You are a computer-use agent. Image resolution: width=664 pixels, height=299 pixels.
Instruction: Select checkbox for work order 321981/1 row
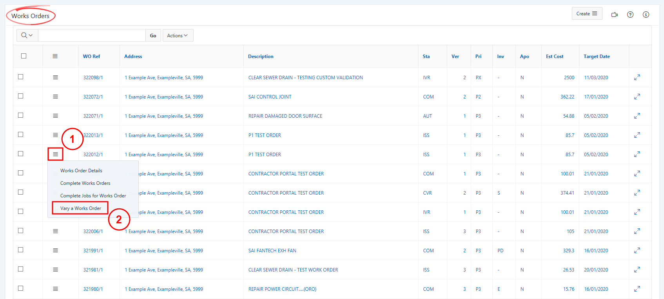click(21, 269)
